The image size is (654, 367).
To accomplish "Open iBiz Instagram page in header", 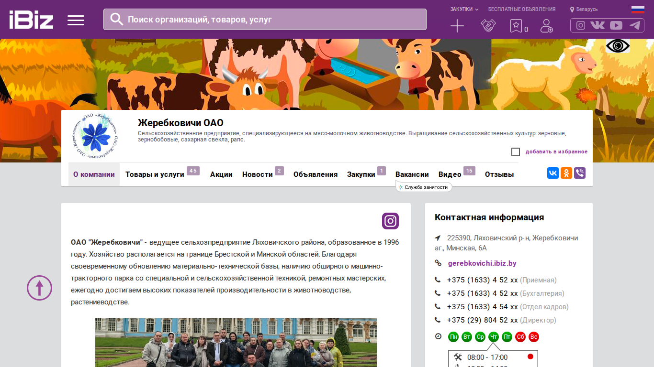I will click(x=581, y=25).
